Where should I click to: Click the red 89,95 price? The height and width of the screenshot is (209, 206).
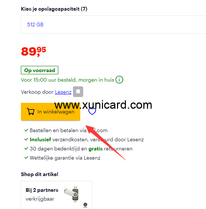tap(33, 52)
